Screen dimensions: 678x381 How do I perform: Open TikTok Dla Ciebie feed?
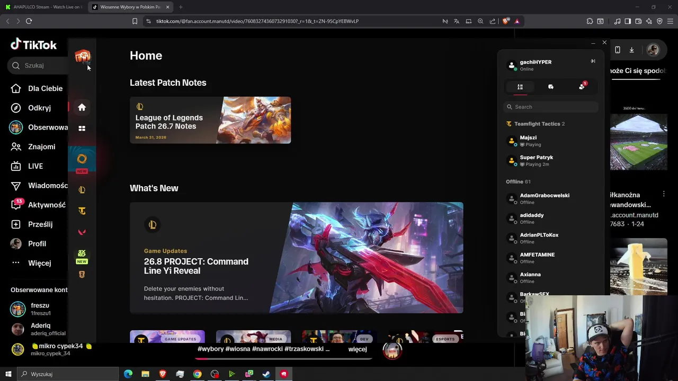[x=38, y=88]
